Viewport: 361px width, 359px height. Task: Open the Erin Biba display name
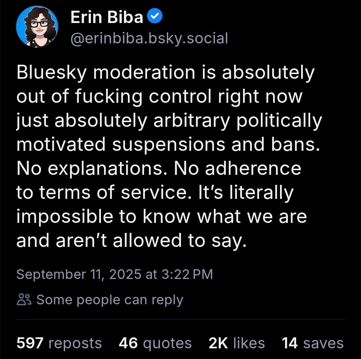pyautogui.click(x=107, y=17)
